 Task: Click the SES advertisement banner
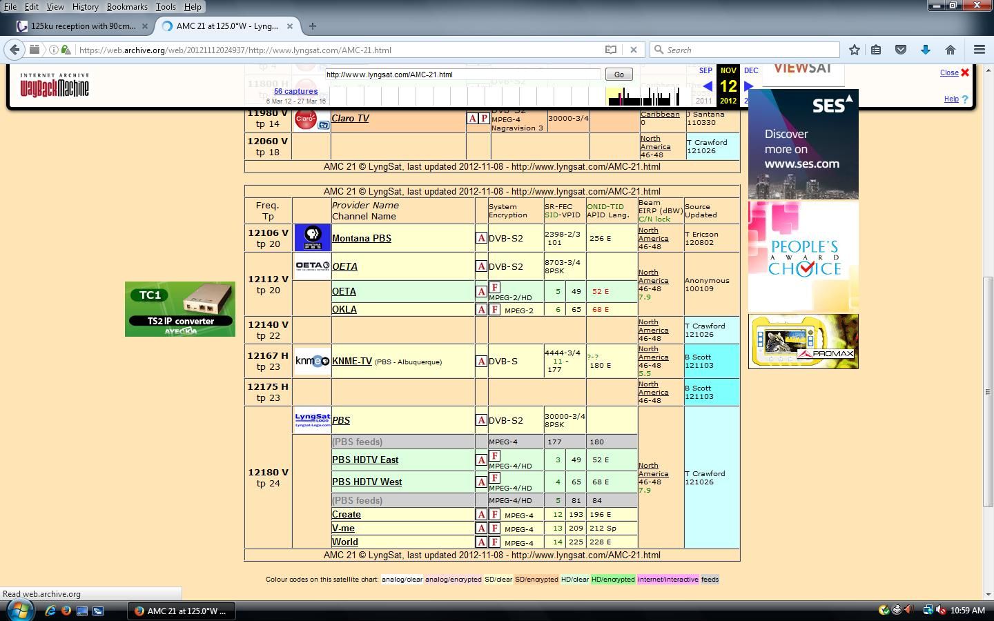click(803, 144)
